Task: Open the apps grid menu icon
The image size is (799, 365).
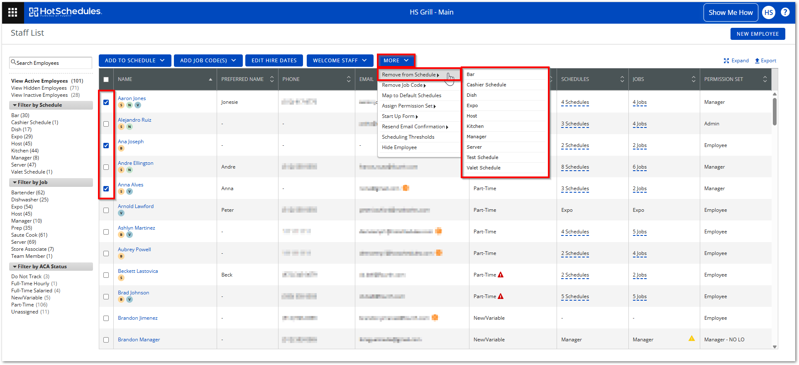Action: point(13,12)
